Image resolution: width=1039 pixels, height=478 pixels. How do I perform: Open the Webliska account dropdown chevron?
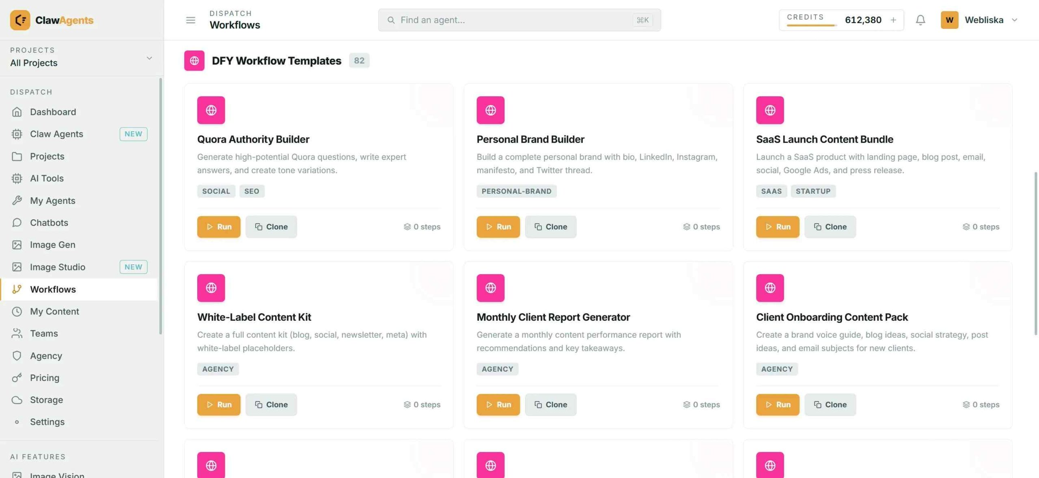click(x=1014, y=20)
